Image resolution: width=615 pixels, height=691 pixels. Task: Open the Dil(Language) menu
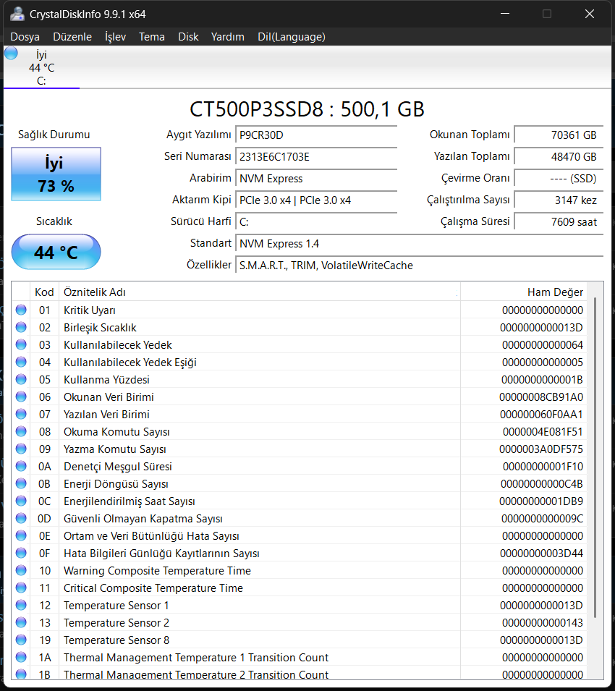coord(291,37)
